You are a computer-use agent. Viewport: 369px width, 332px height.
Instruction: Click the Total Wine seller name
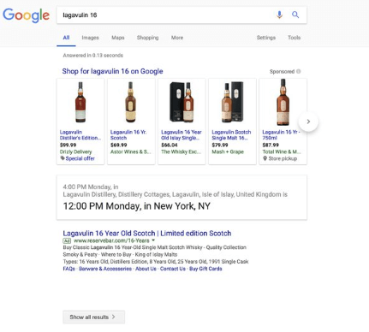click(x=282, y=151)
